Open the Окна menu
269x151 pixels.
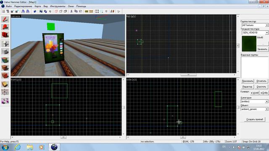click(71, 6)
